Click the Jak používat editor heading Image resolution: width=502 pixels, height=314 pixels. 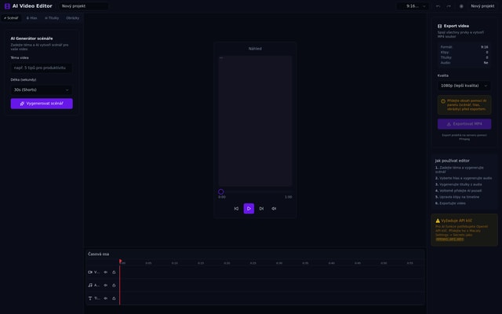452,161
